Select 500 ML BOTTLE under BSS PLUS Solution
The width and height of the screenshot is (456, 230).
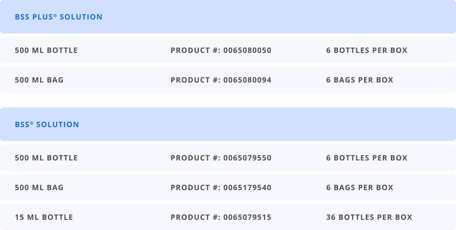[46, 50]
